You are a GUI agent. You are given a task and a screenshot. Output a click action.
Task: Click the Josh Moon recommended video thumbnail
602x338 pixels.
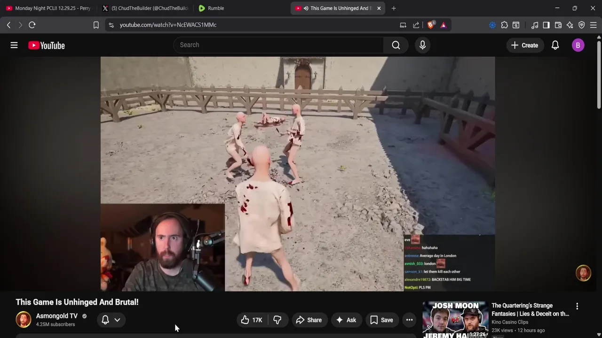click(455, 320)
